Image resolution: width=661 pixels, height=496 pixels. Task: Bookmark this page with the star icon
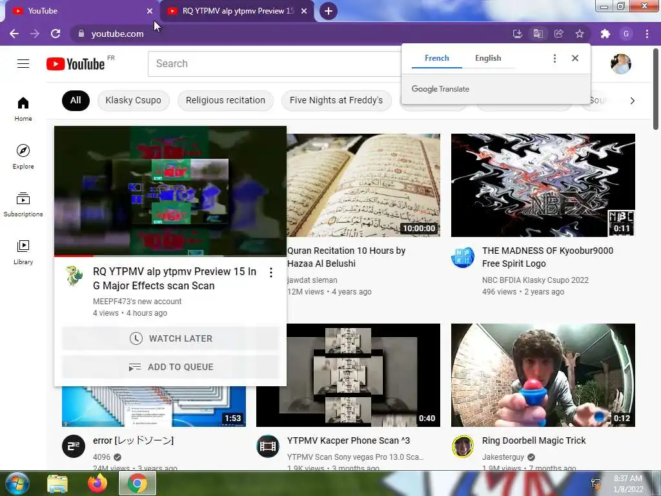tap(580, 34)
